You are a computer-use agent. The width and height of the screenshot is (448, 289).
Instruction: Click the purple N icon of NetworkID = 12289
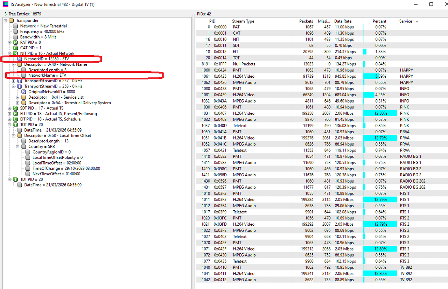[x=20, y=59]
